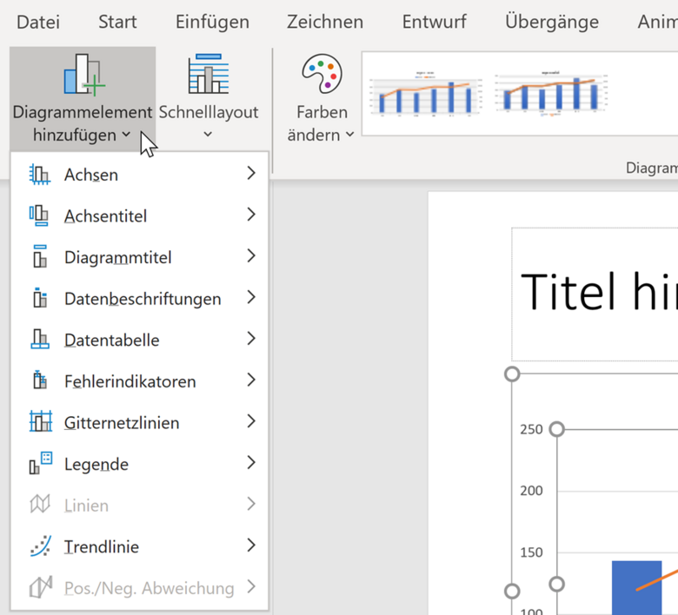Click the blue chart bar

(x=636, y=587)
